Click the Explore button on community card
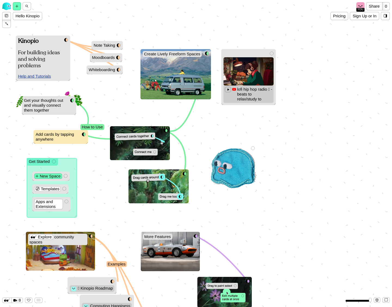The height and width of the screenshot is (307, 392). (41, 237)
